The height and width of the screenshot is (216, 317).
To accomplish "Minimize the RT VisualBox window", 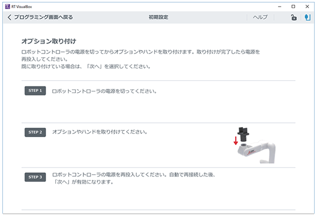I will [280, 6].
